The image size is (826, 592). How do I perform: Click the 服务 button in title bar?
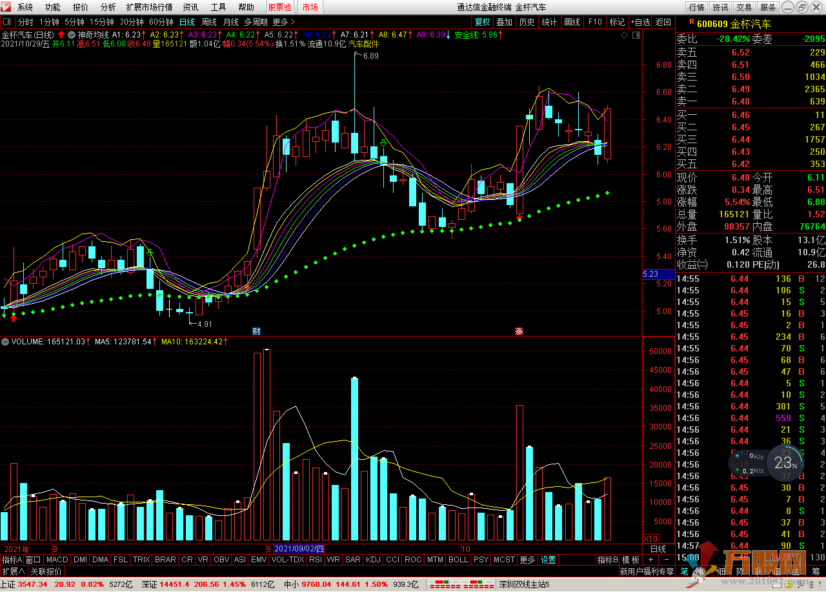(x=768, y=8)
